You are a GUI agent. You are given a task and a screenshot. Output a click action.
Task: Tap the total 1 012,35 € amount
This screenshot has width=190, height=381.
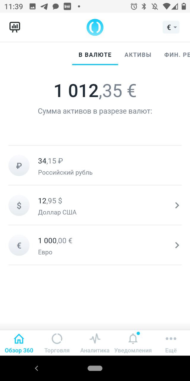pos(95,91)
